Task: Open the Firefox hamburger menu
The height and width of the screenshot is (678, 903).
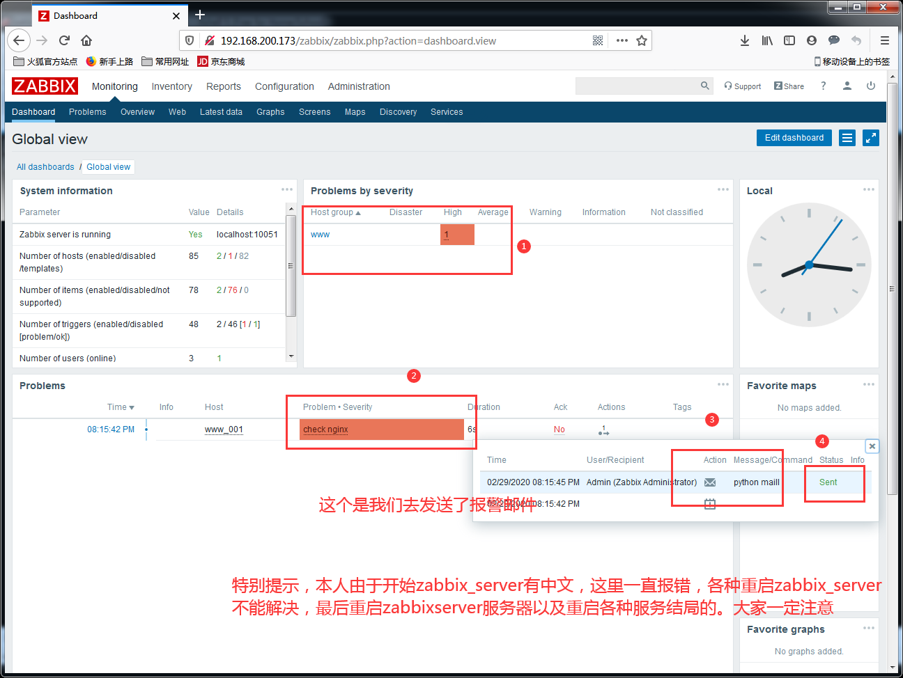Action: point(885,40)
